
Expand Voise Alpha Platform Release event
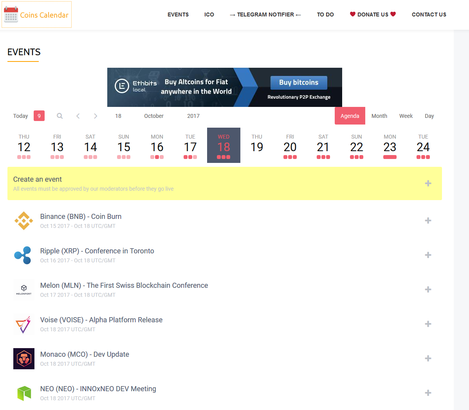428,324
